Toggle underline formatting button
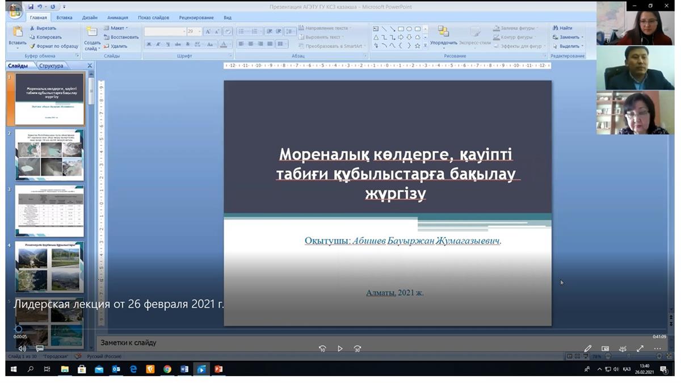 pyautogui.click(x=168, y=44)
